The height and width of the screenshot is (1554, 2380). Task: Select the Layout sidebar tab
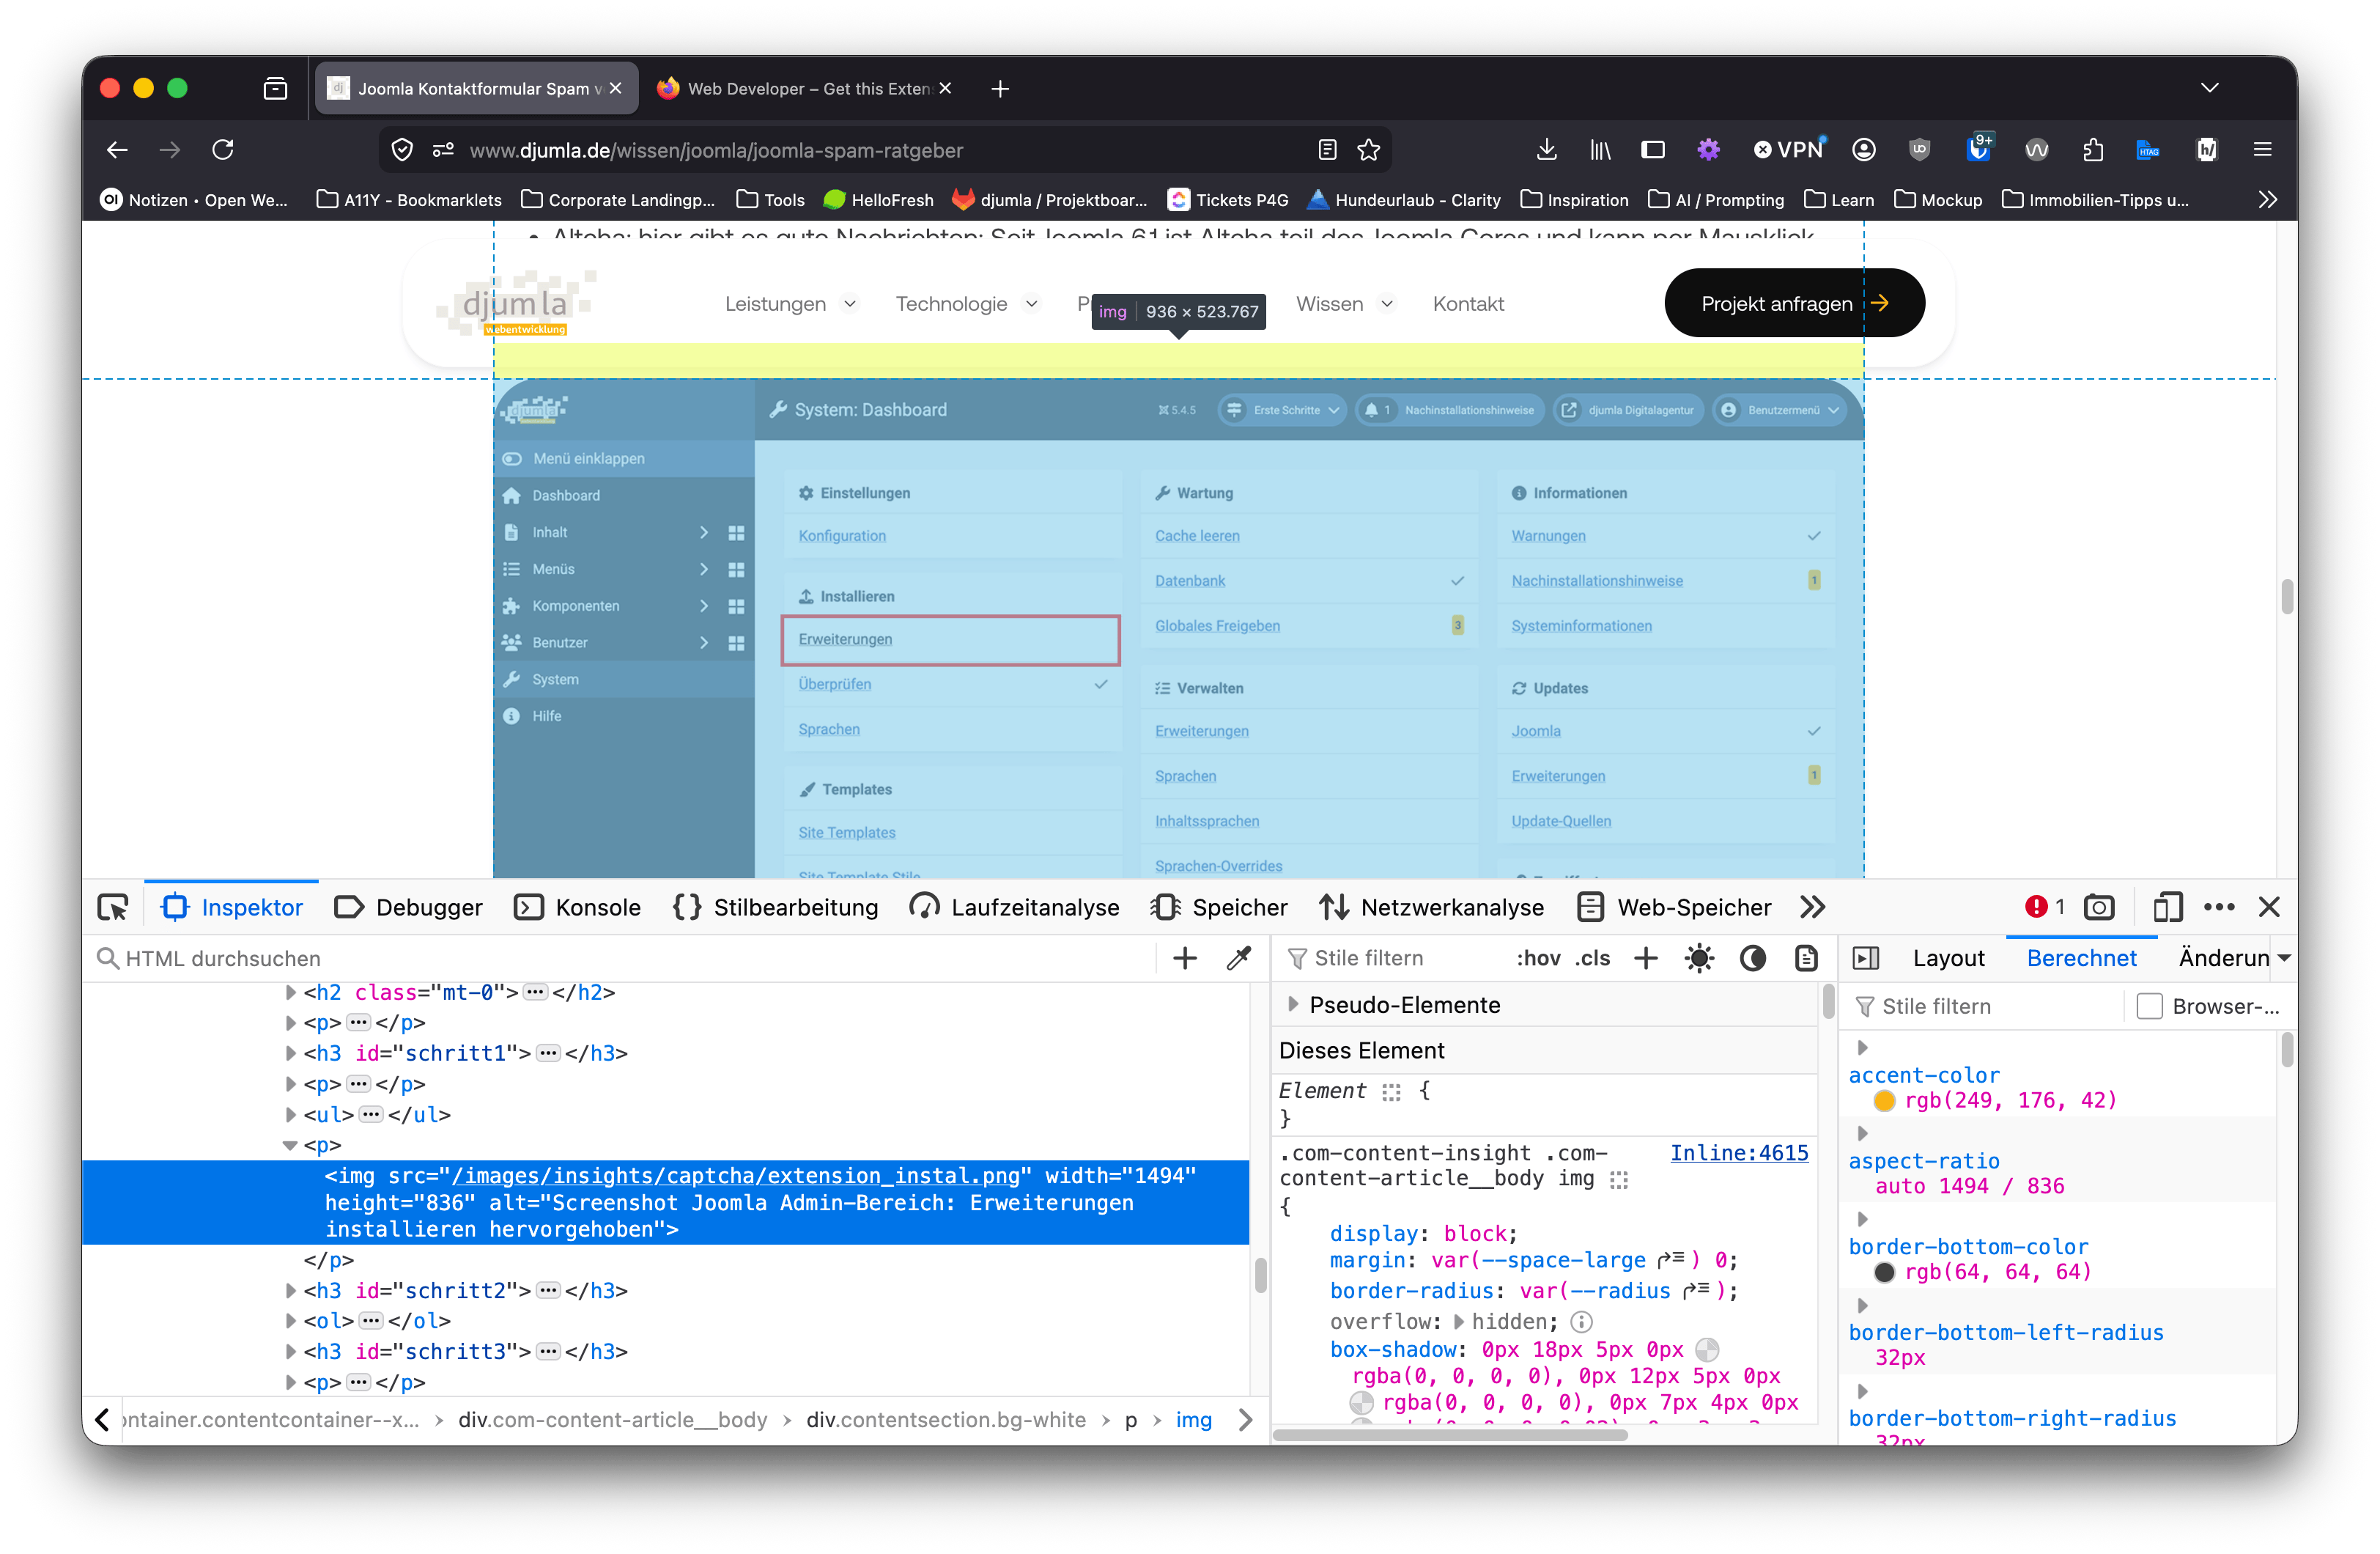(x=1948, y=957)
